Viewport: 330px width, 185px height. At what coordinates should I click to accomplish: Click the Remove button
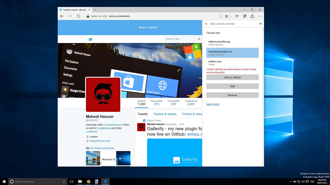(x=232, y=95)
